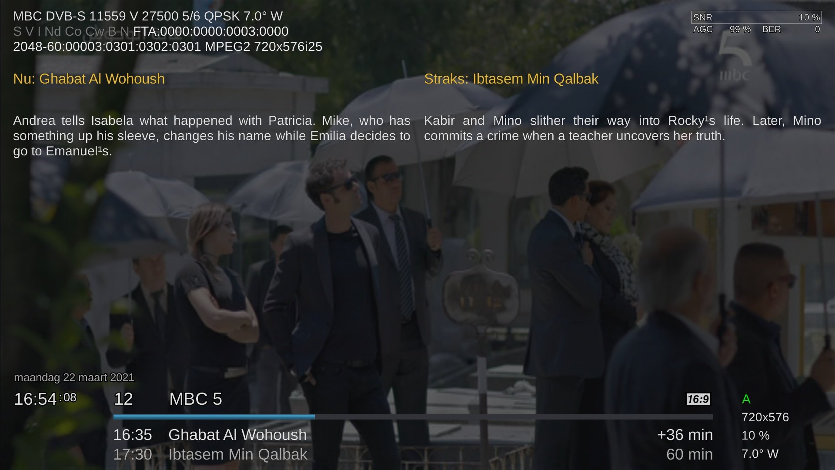This screenshot has width=835, height=470.
Task: Click the SNR signal bar
Action: [x=756, y=17]
